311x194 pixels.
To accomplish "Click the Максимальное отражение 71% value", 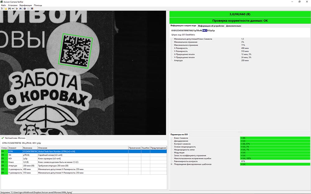I will pos(243,45).
